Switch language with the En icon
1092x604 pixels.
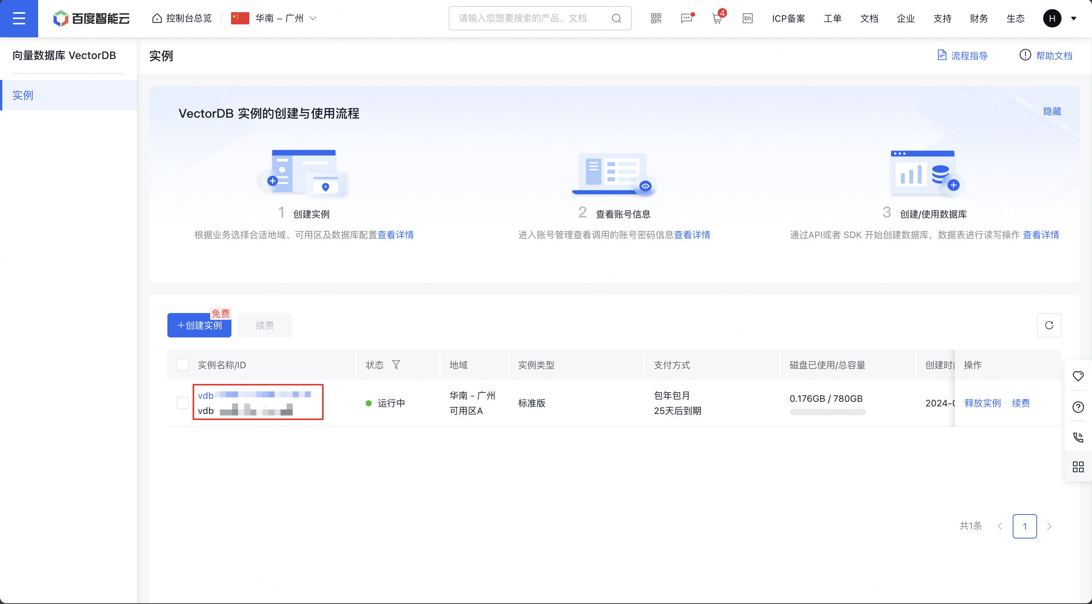tap(747, 18)
